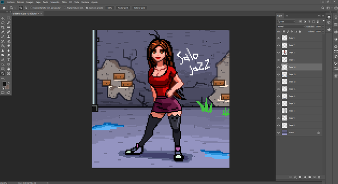The image size is (338, 184).
Task: Lock all with the padlock icon
Action: [x=300, y=31]
